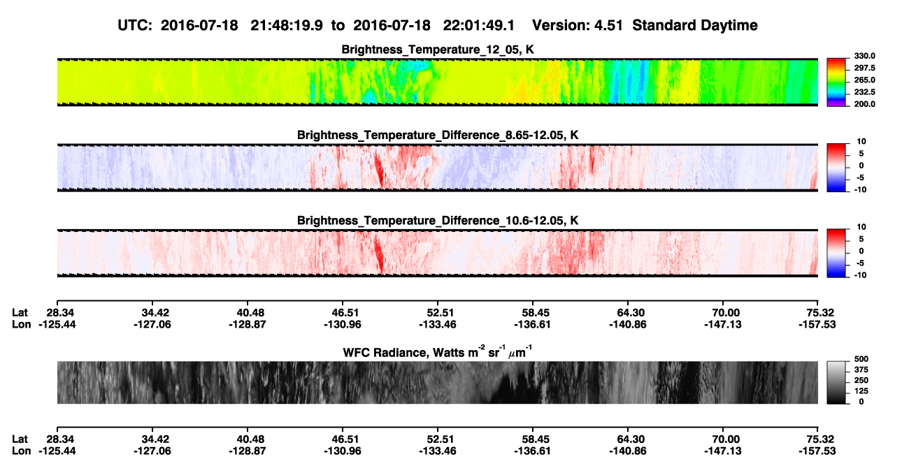Click the 8.65-12.05 temperature difference image strip
Screen dimensions: 909x466
pos(437,167)
